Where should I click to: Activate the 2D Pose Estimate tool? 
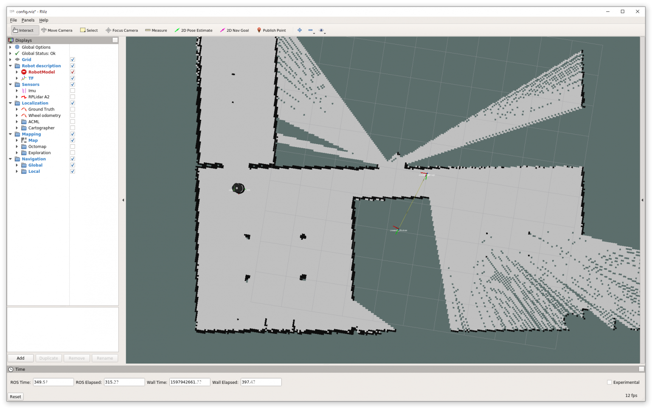click(x=194, y=31)
